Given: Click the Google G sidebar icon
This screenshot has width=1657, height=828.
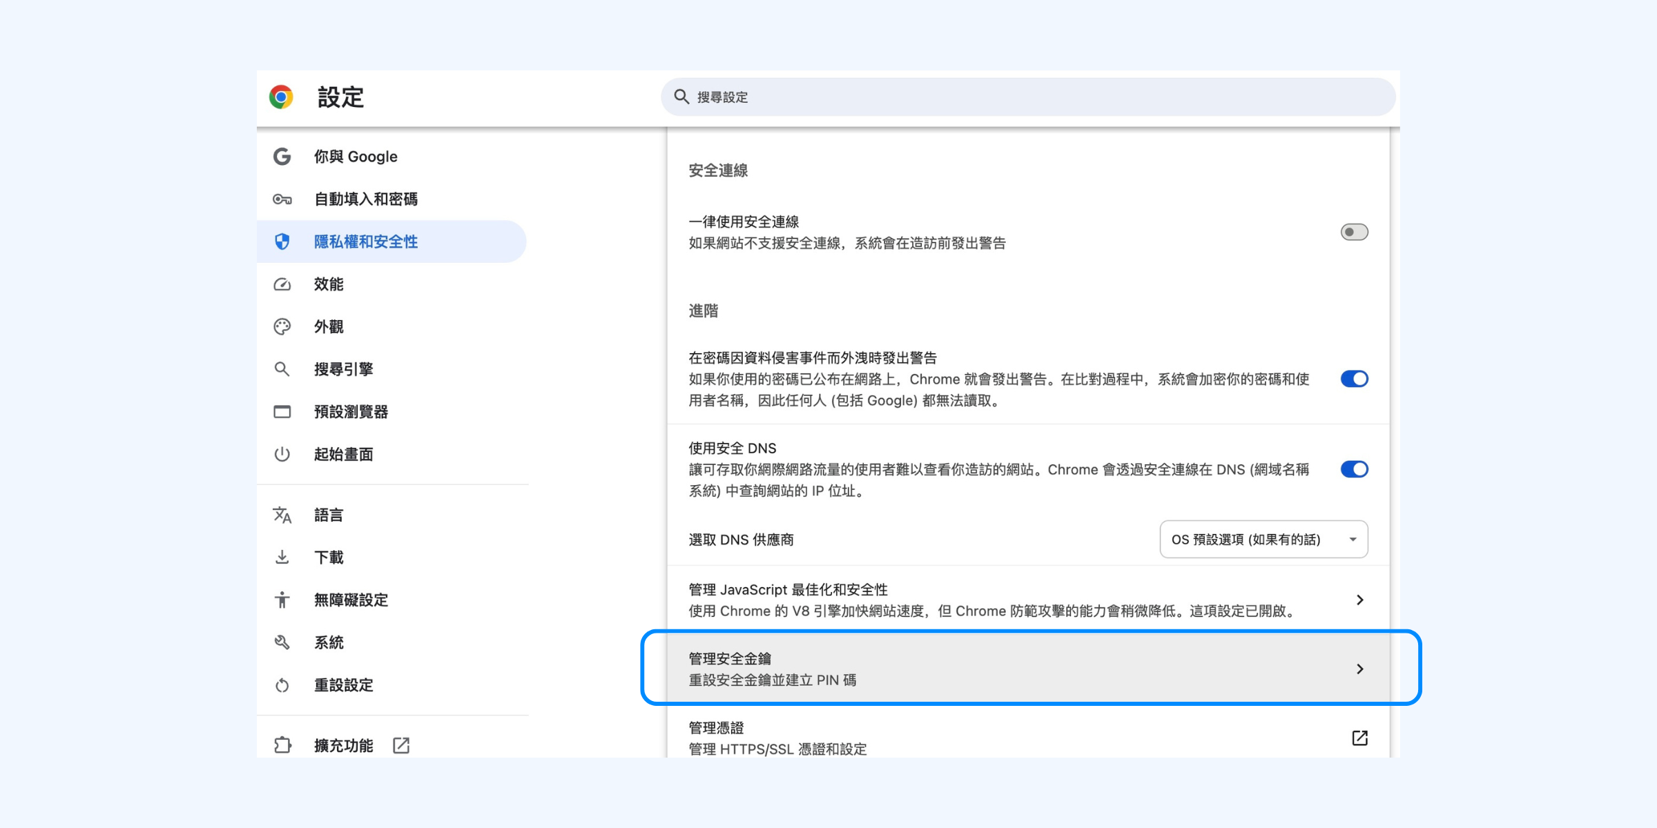Looking at the screenshot, I should click(282, 157).
